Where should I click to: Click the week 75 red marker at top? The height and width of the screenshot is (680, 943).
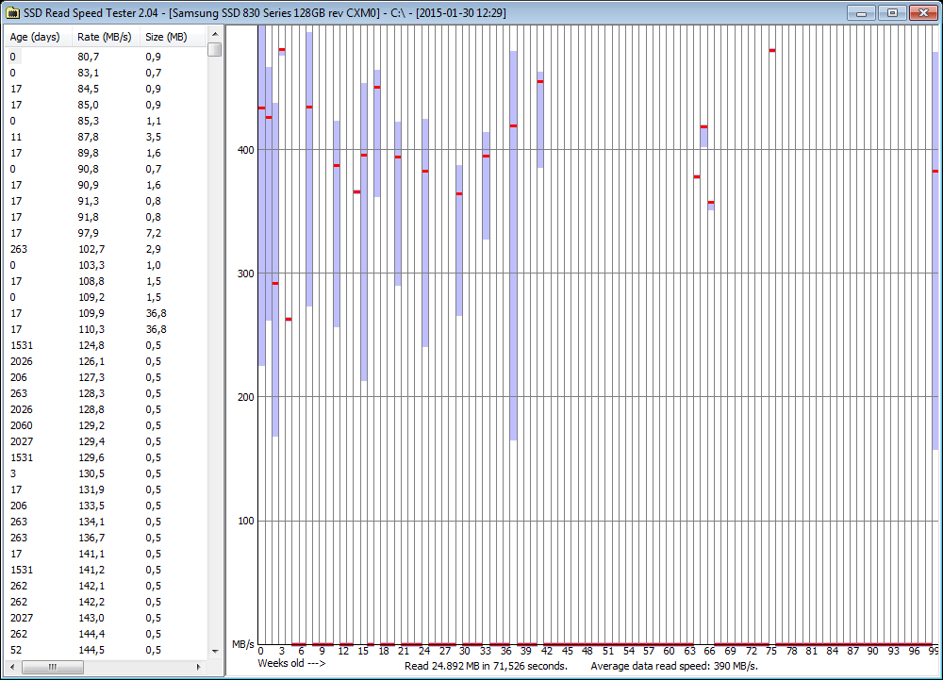point(772,51)
